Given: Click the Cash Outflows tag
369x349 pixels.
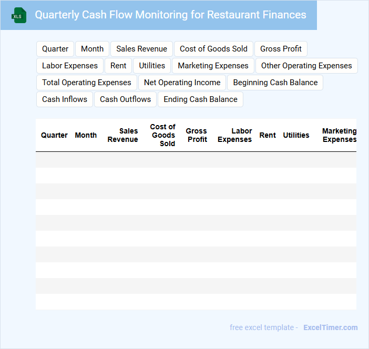Looking at the screenshot, I should tap(125, 99).
